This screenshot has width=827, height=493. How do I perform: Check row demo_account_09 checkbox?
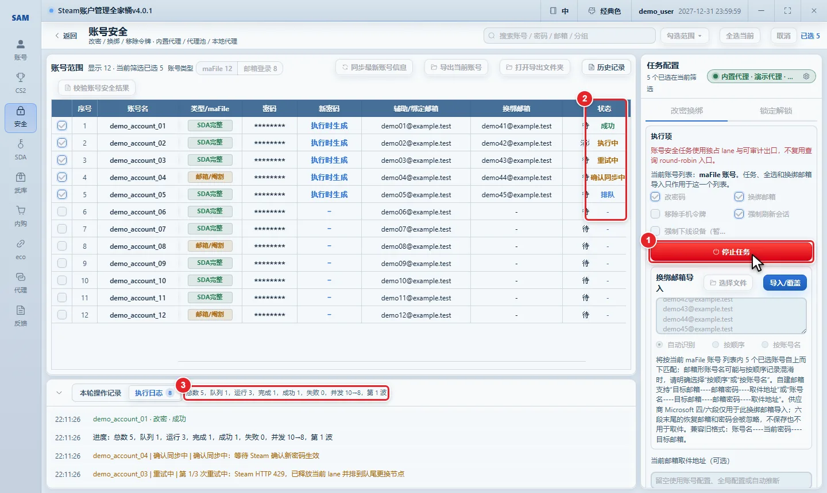pos(62,263)
